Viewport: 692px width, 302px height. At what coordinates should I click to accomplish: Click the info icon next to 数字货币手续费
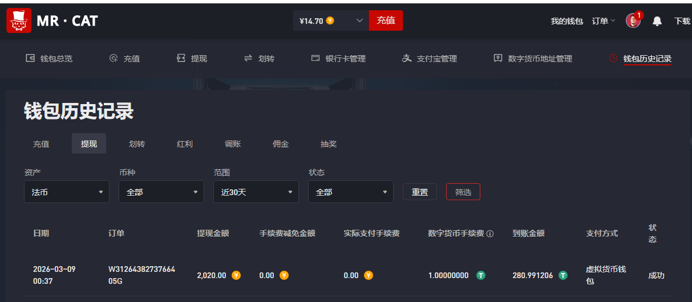point(490,234)
